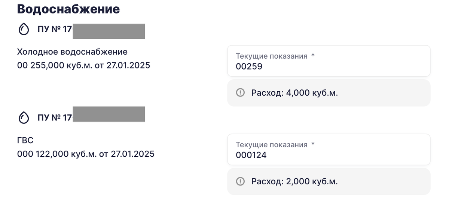Click the info icon beside Расход: 2,000 куб.м.
The image size is (449, 218).
pos(240,181)
